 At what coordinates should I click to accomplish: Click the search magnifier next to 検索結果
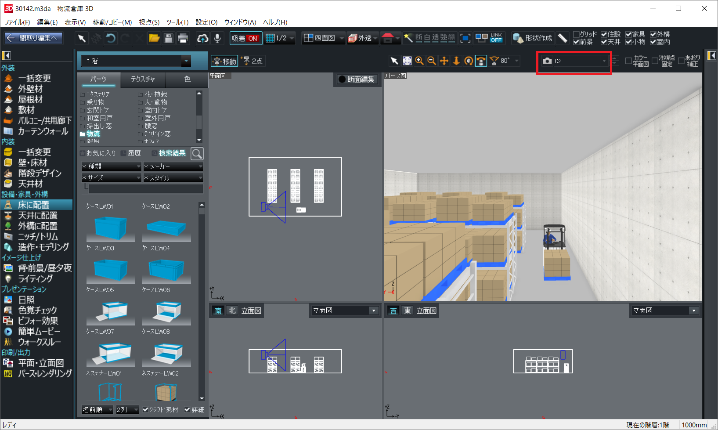197,153
